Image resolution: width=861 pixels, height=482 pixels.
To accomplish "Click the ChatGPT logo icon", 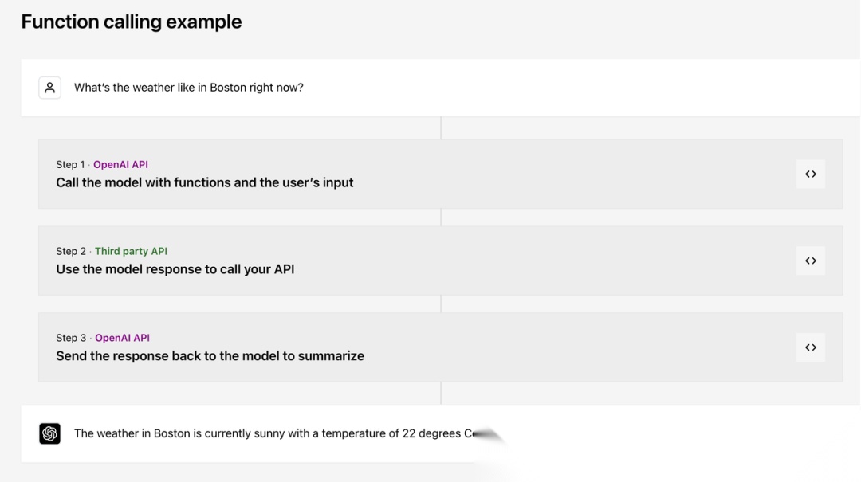I will tap(49, 433).
